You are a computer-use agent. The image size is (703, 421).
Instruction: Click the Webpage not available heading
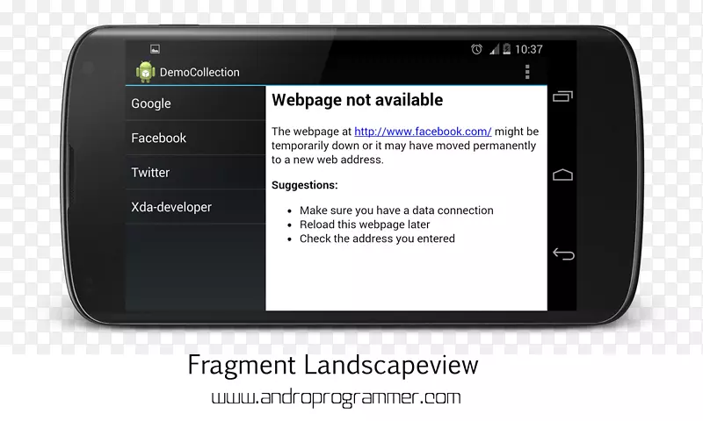coord(358,100)
